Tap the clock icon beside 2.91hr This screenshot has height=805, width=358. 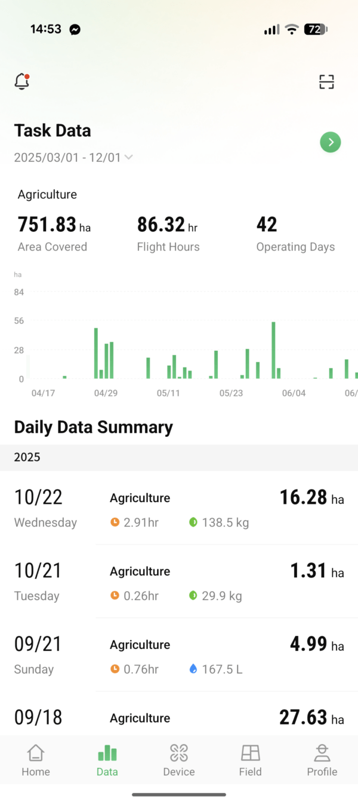(x=115, y=522)
